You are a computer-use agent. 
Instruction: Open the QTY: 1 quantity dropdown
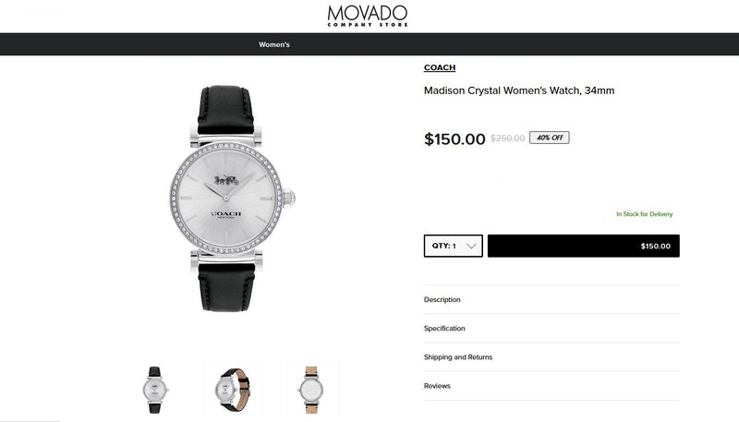[x=453, y=246]
